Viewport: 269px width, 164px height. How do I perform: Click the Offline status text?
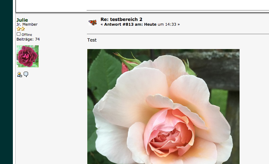[x=27, y=34]
